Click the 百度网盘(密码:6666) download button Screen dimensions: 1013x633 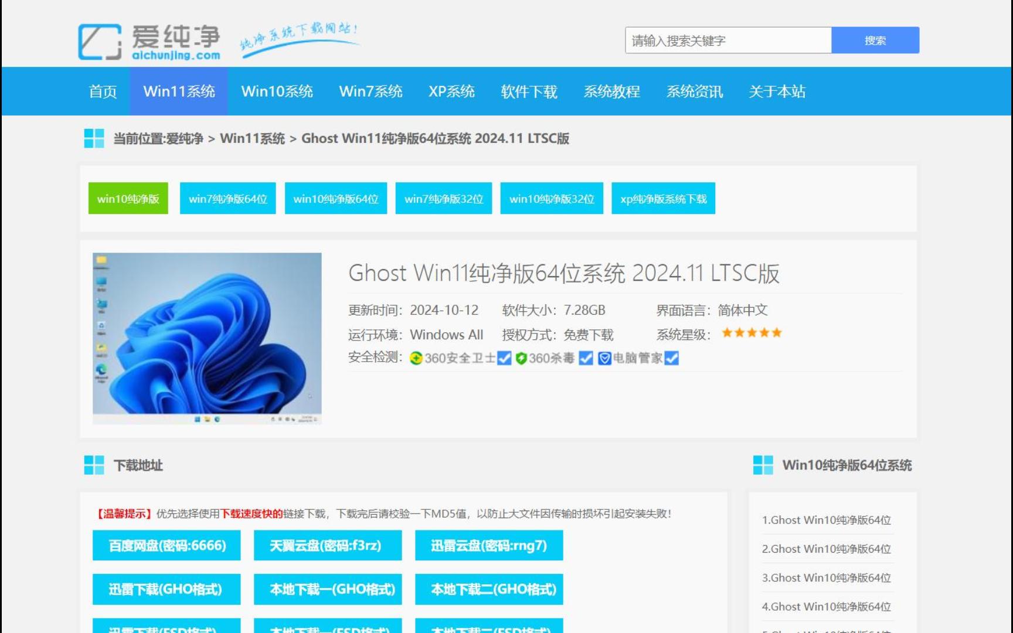[166, 546]
